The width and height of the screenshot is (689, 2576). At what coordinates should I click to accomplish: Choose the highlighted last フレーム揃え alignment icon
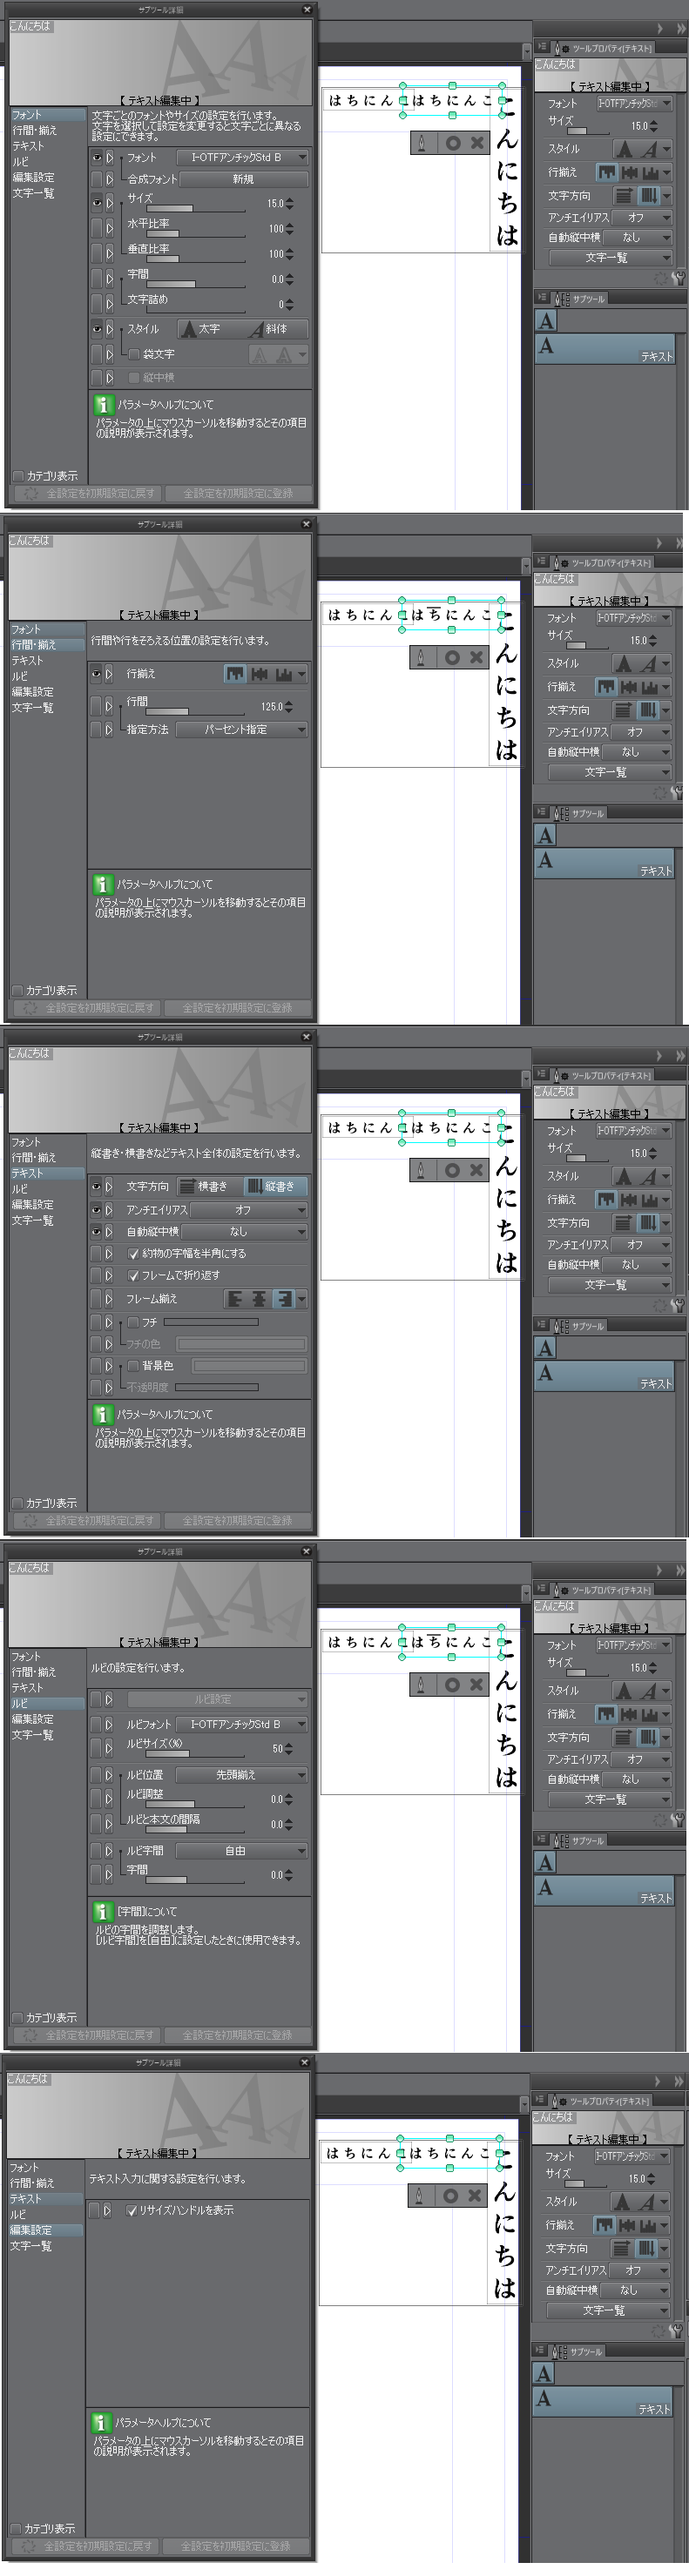point(283,1299)
